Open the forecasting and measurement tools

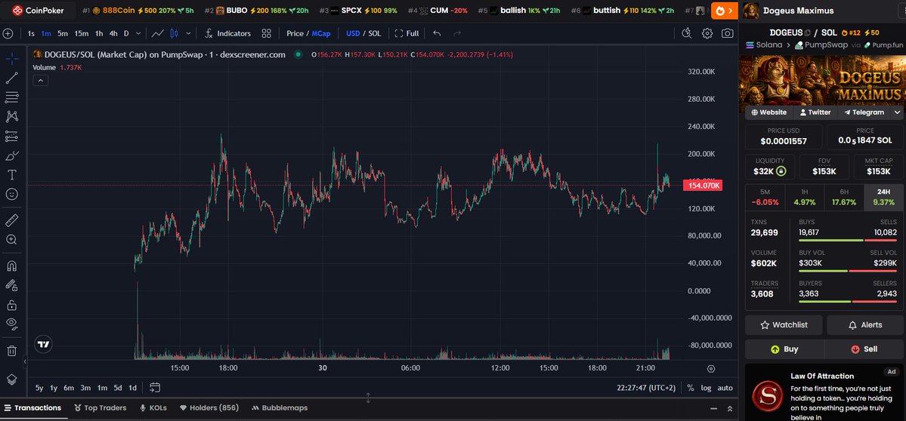point(12,136)
